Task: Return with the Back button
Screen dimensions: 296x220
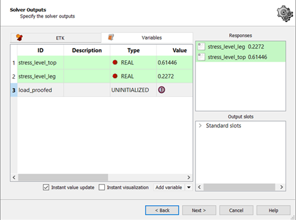Action: 162,211
